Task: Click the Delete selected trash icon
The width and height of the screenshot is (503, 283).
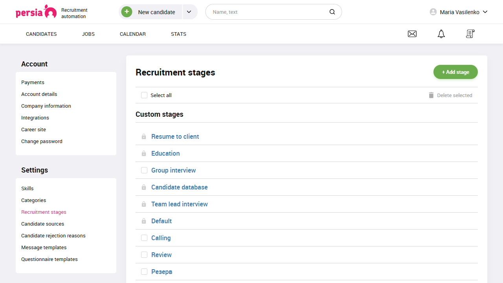Action: [431, 95]
